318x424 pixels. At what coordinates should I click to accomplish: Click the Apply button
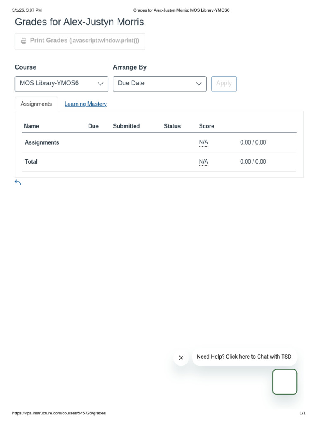point(224,84)
